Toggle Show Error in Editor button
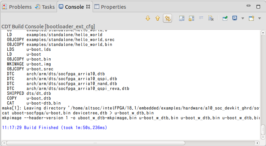The height and width of the screenshot is (146, 266). pos(167,18)
